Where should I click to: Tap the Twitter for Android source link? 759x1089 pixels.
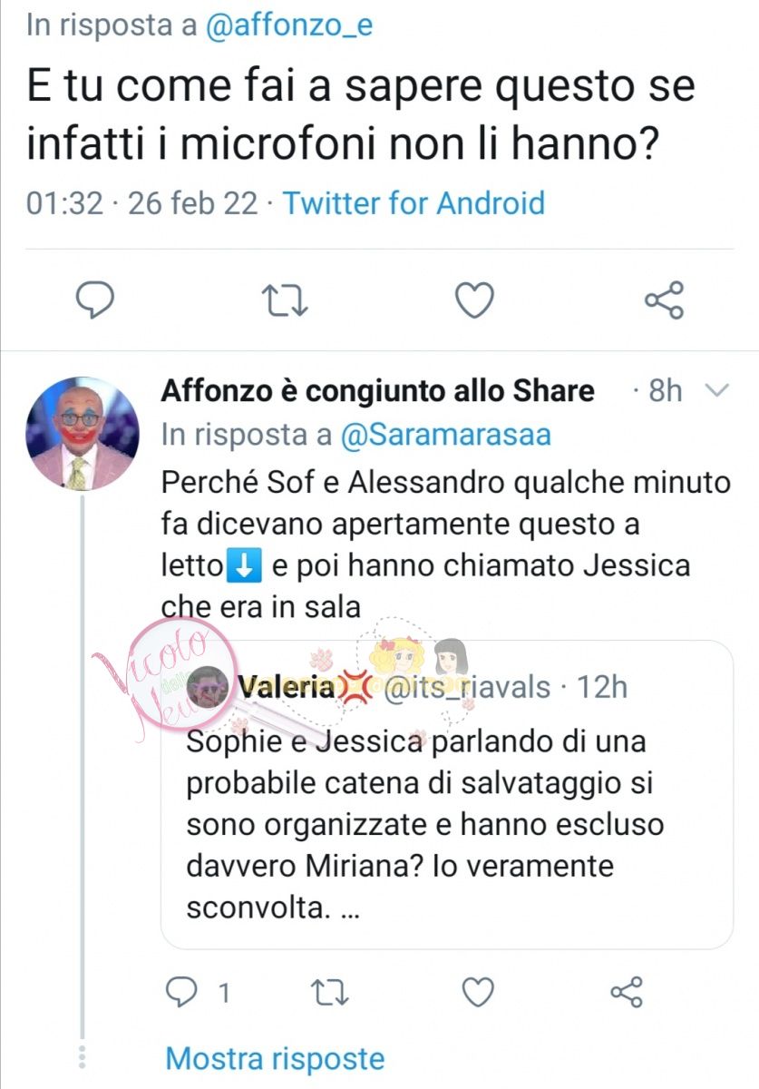click(x=414, y=202)
